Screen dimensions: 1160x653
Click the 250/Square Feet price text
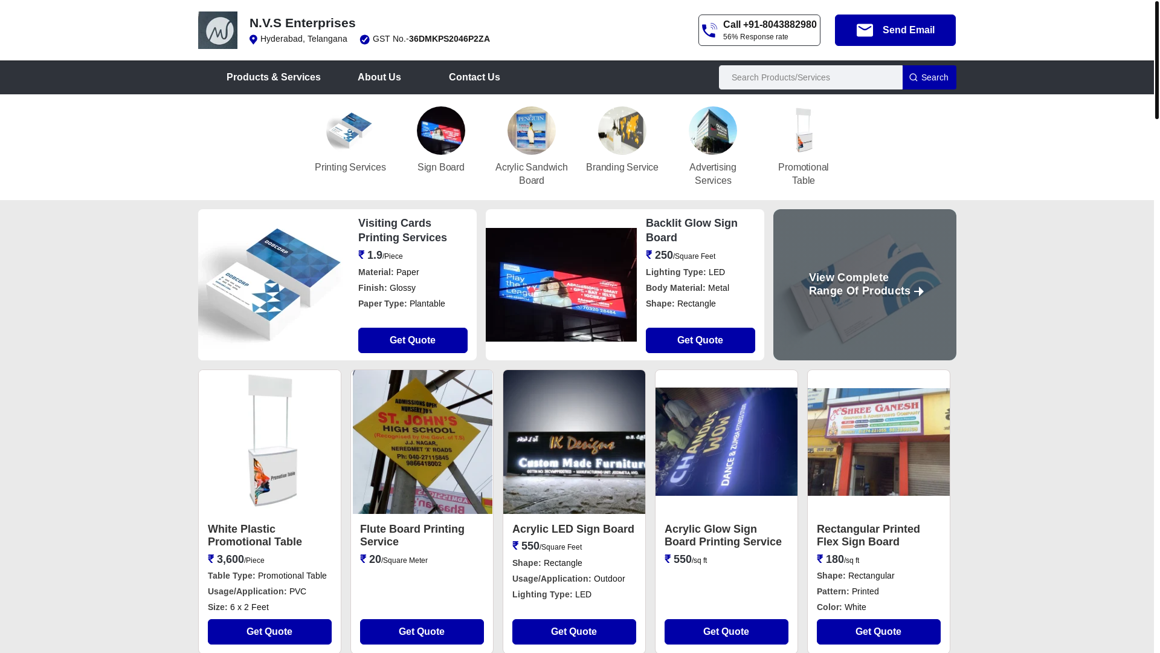681,255
